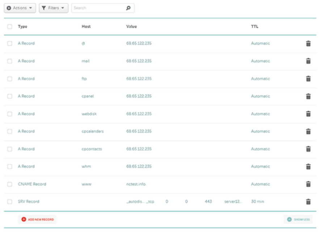This screenshot has height=233, width=330.
Task: Open the Actions dropdown
Action: pos(20,8)
